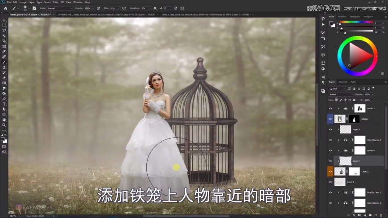
Task: Select the Eyedropper tool
Action: tap(4, 51)
